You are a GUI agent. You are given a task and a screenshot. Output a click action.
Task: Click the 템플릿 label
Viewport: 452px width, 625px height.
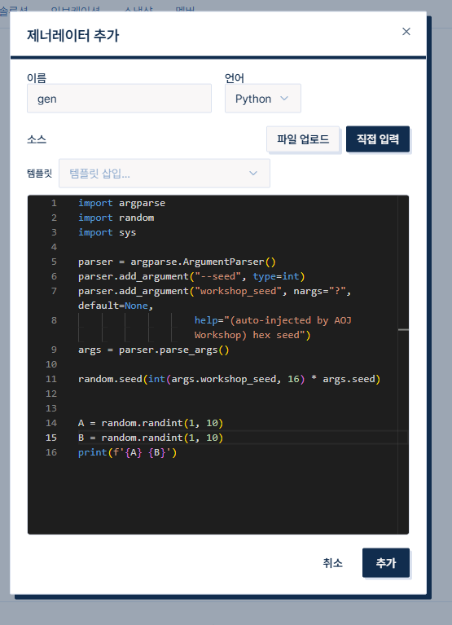39,174
